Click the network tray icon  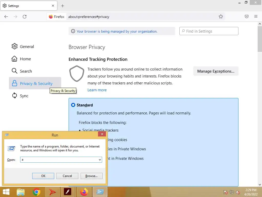232,192
